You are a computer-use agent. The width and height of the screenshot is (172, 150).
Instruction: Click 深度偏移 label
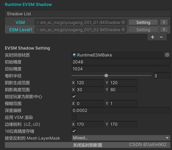13,111
